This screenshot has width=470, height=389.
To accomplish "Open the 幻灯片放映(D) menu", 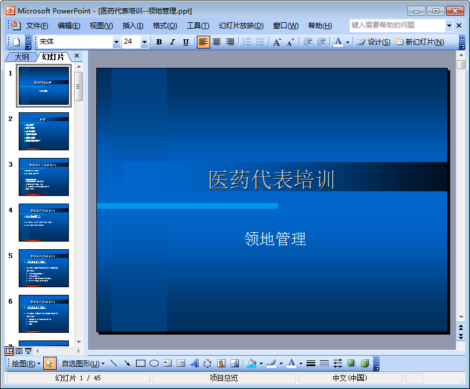I will (x=241, y=26).
